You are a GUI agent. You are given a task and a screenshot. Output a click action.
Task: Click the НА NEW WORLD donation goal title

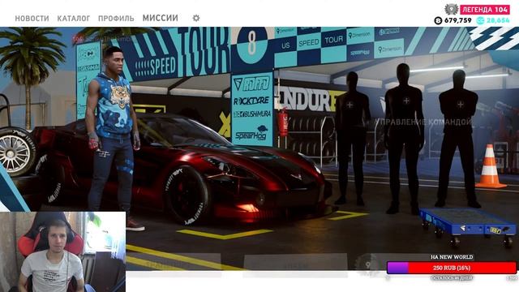[x=452, y=257]
